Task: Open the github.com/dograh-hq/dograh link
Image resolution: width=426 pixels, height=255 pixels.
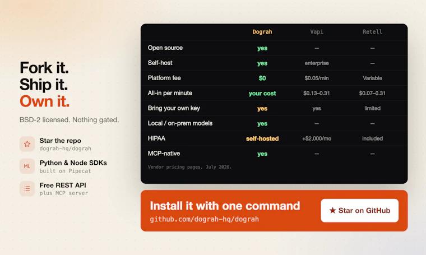Action: [204, 219]
